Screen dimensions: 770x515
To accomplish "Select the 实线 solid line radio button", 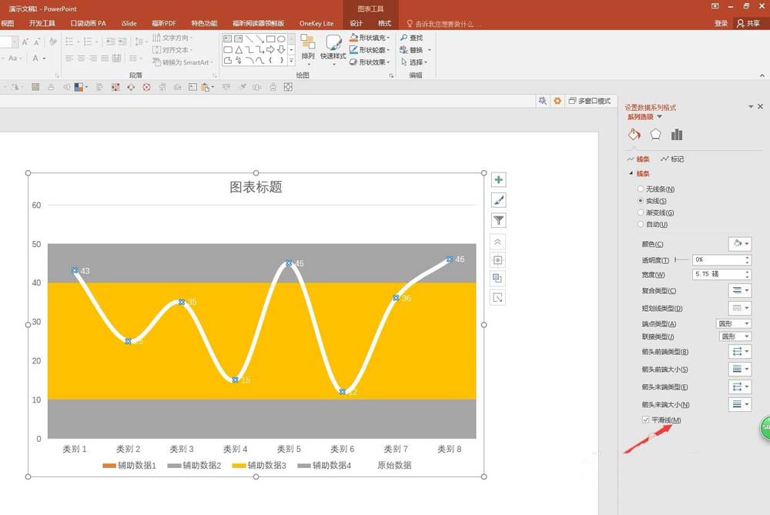I will coord(641,200).
